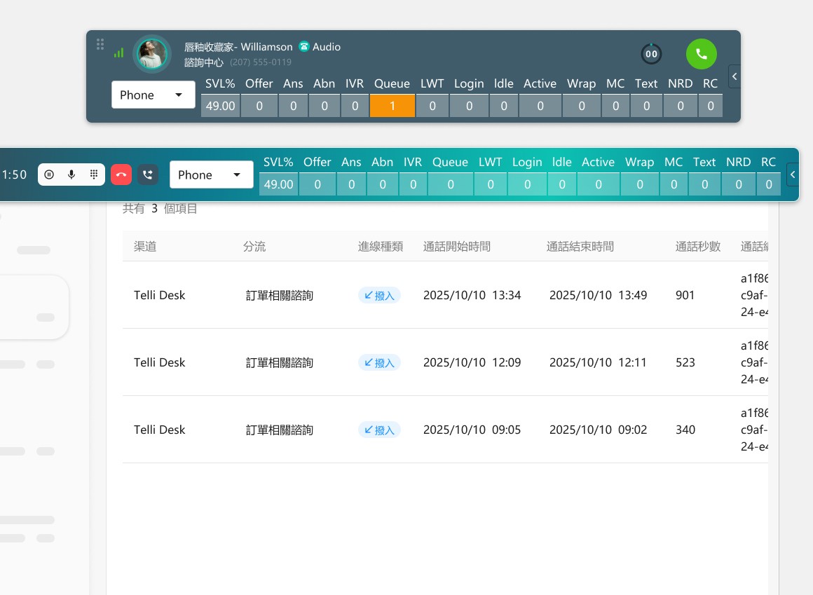Click the 00 timer ring indicator
The image size is (813, 595).
[651, 54]
